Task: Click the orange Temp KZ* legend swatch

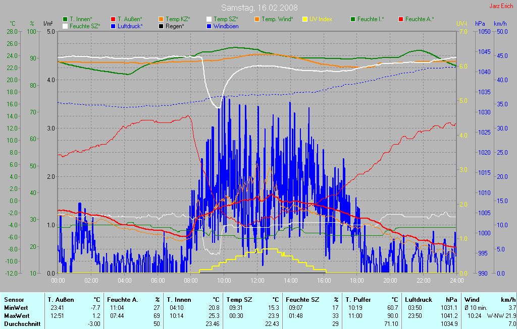Action: coord(161,20)
